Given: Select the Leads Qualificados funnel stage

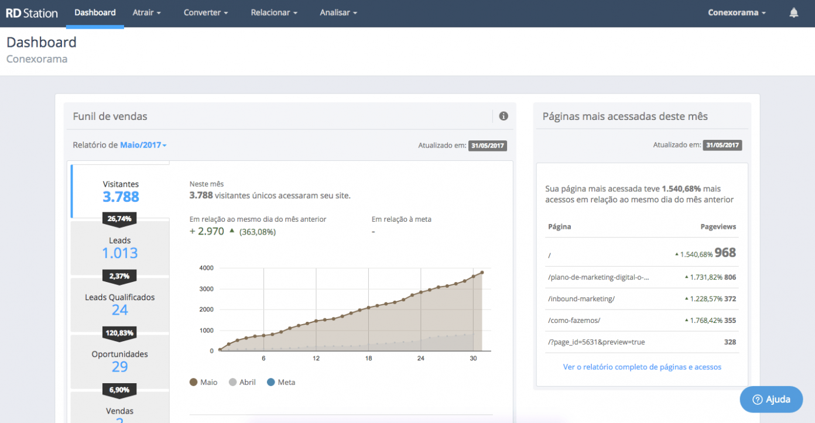Looking at the screenshot, I should tap(120, 304).
